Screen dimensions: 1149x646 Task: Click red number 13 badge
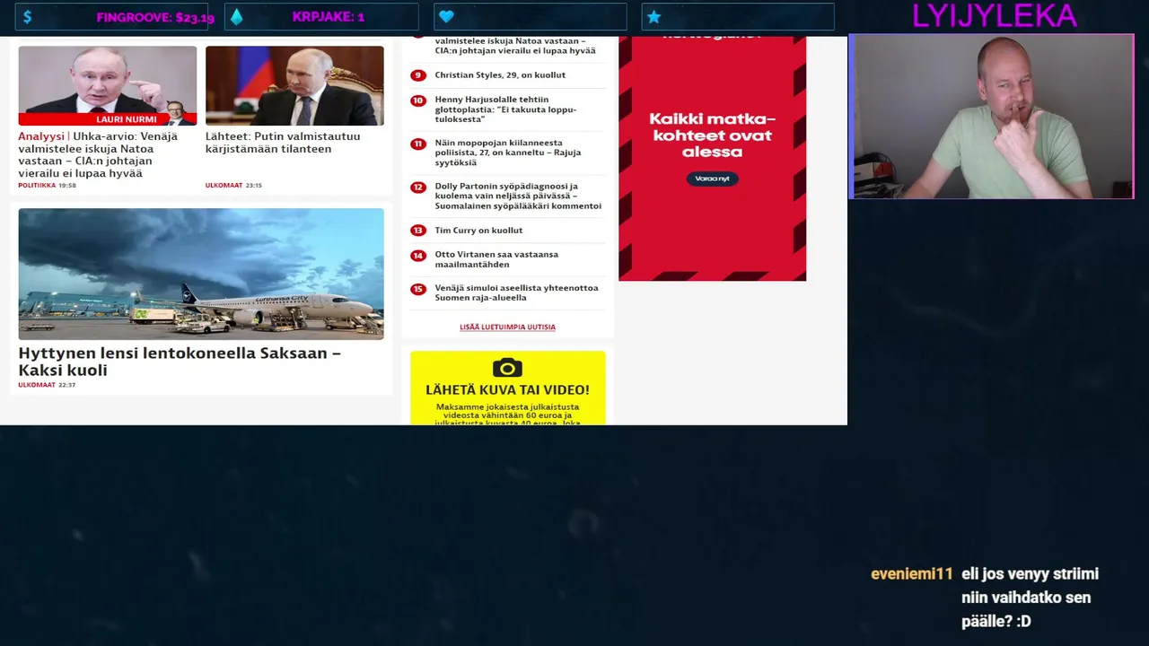417,231
